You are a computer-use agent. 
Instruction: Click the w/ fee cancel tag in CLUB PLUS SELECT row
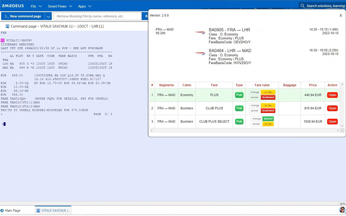(x=268, y=124)
